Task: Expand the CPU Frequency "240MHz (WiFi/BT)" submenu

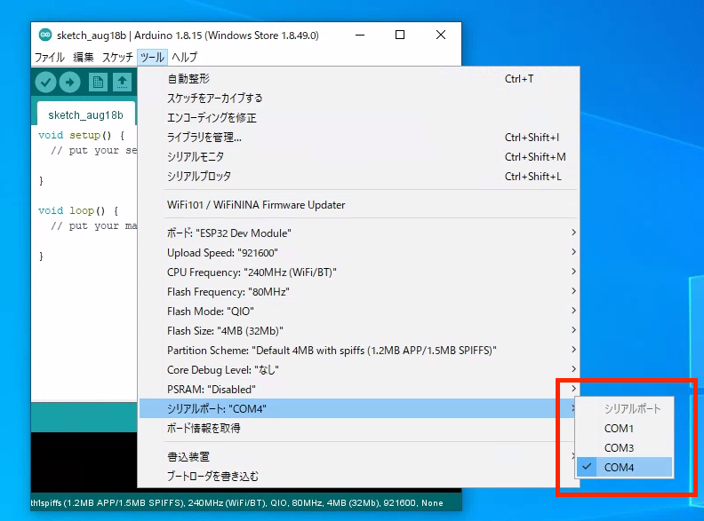Action: pos(358,272)
